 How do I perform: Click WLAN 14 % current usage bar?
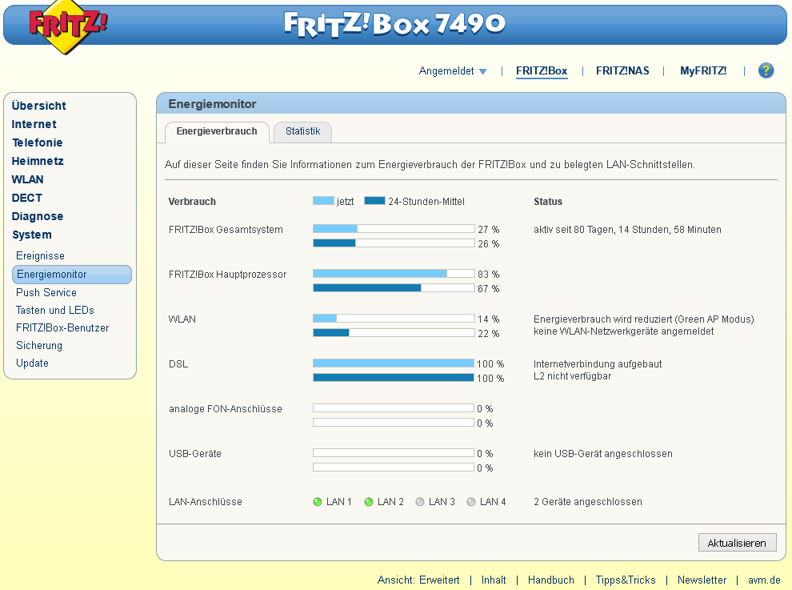pyautogui.click(x=394, y=319)
